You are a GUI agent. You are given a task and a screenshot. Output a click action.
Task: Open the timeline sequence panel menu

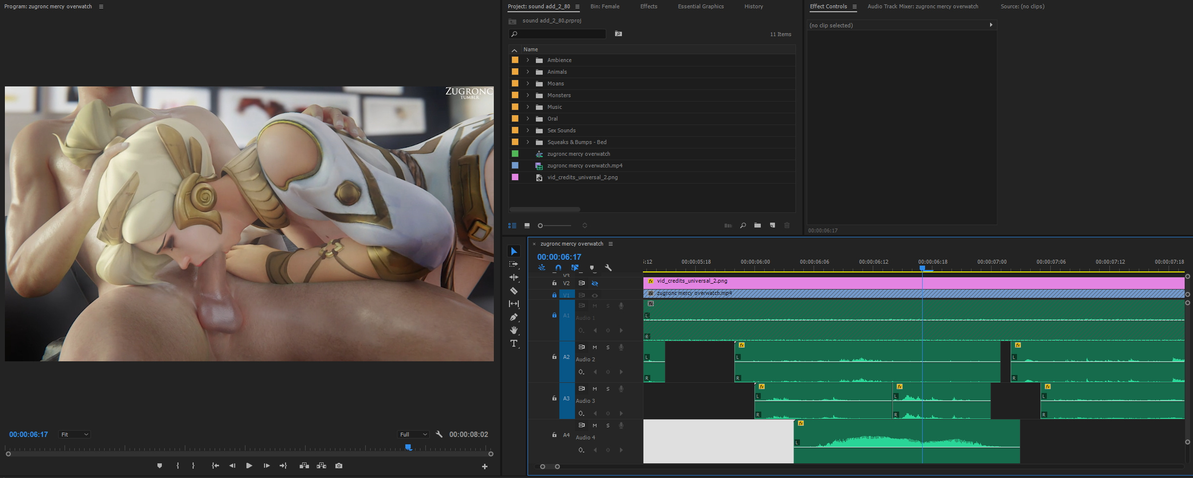(x=611, y=244)
